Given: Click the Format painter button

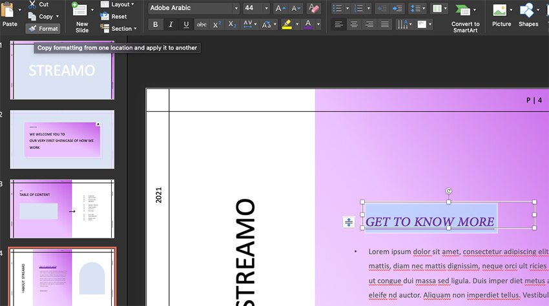Looking at the screenshot, I should point(43,28).
